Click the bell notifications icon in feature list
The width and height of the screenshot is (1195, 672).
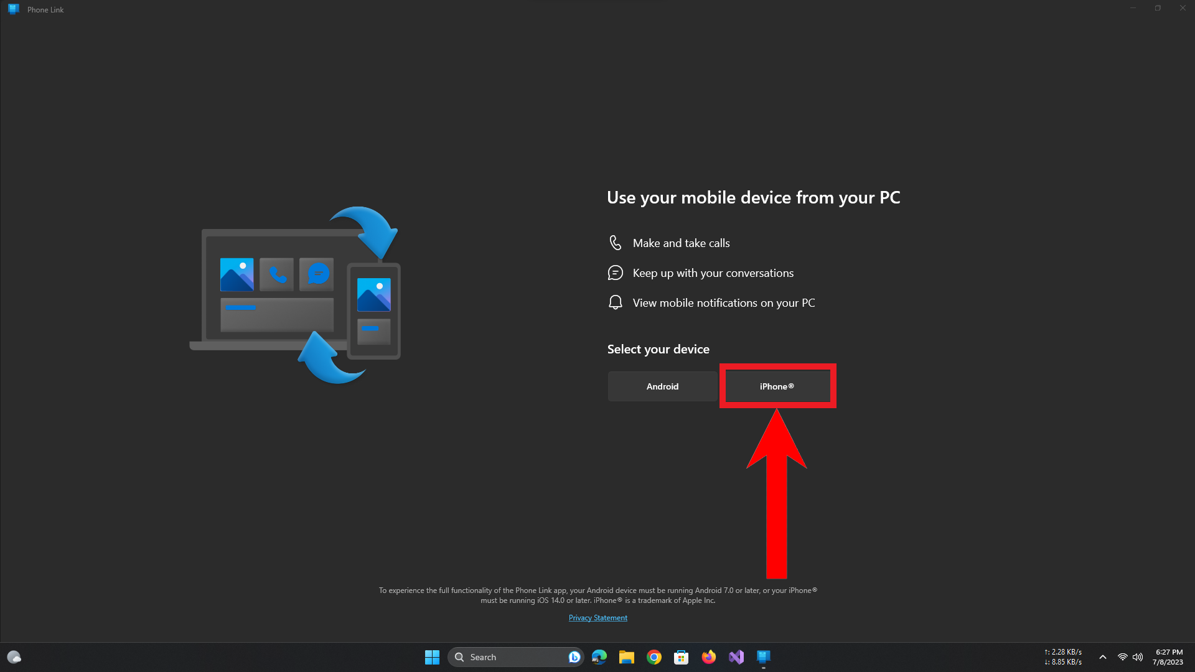[x=615, y=302]
